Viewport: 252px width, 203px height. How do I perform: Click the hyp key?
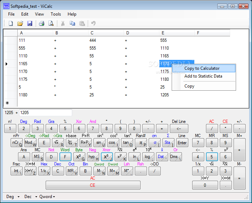point(93,157)
